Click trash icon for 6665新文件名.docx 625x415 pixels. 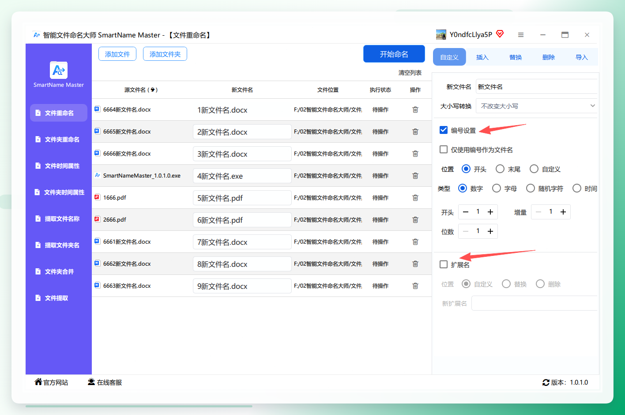coord(415,132)
